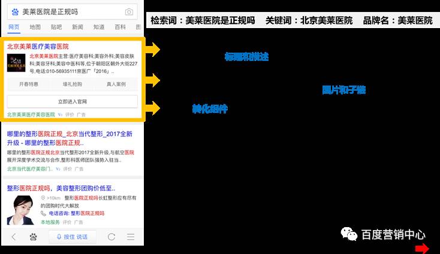Image resolution: width=440 pixels, height=254 pixels.
Task: Switch to the 贴吧 tab
Action: pos(56,27)
